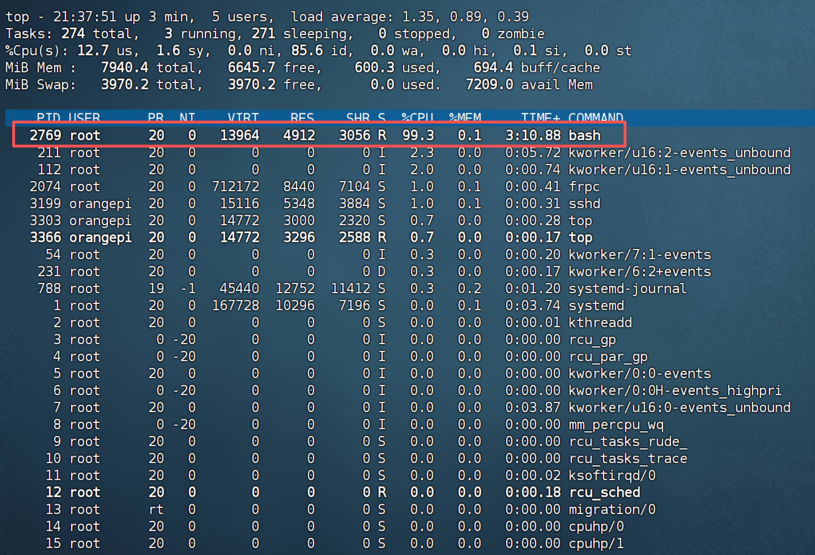Click the rcu_sched command
This screenshot has height=555, width=815.
tap(604, 492)
